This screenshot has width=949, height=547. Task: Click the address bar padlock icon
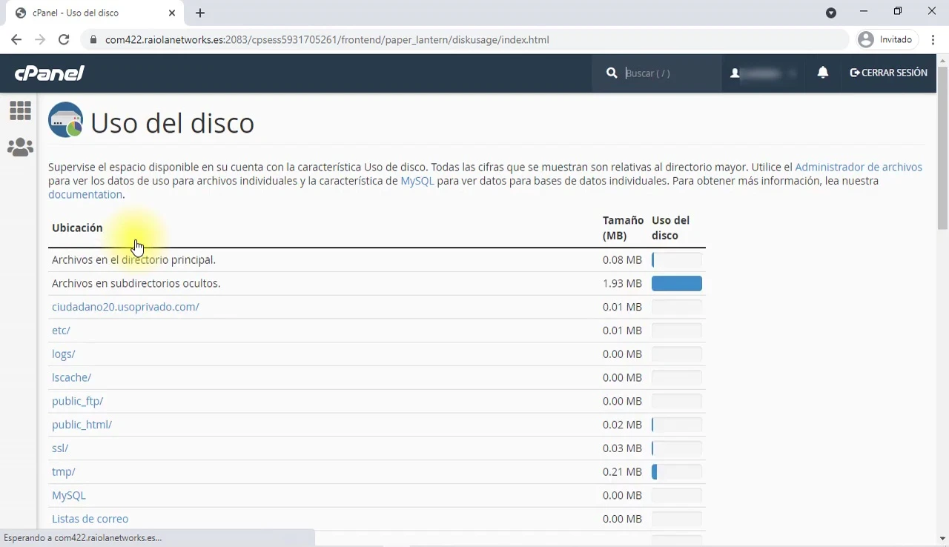(x=93, y=39)
